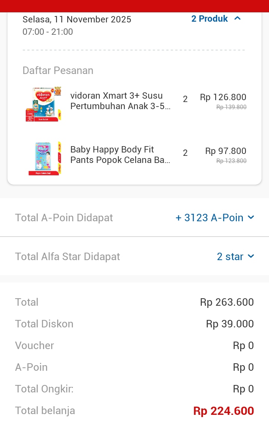Open the vidoran Xmart product image
This screenshot has width=269, height=444.
coord(43,105)
